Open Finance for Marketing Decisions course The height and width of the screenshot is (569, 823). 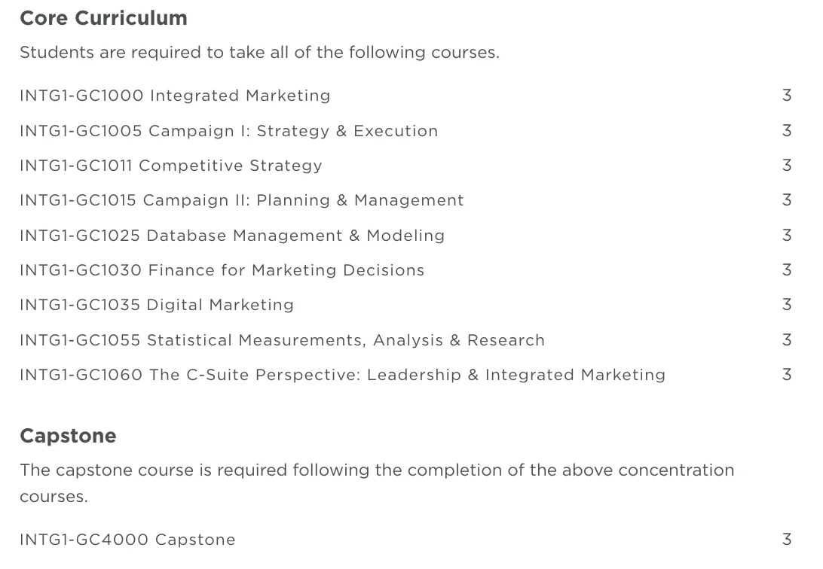[x=222, y=270]
